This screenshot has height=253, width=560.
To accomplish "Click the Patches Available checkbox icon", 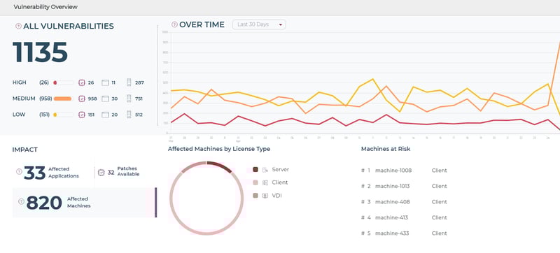I will 101,173.
